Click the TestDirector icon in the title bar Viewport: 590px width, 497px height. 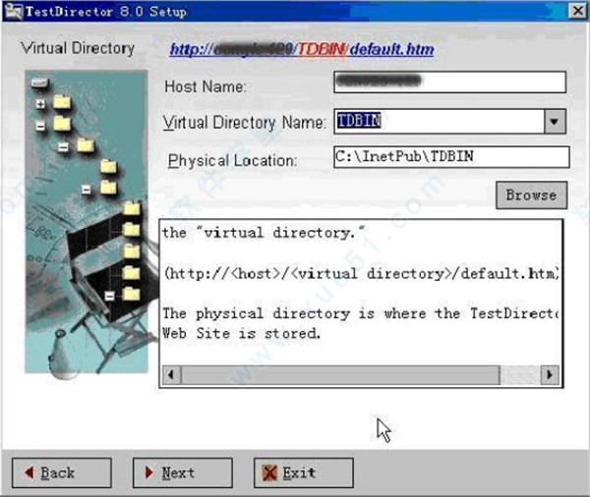coord(11,11)
